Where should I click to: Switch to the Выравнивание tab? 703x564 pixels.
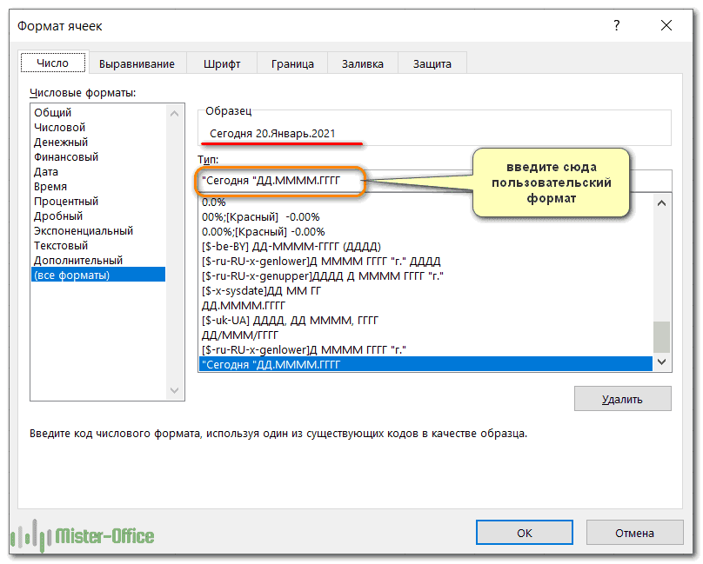137,63
